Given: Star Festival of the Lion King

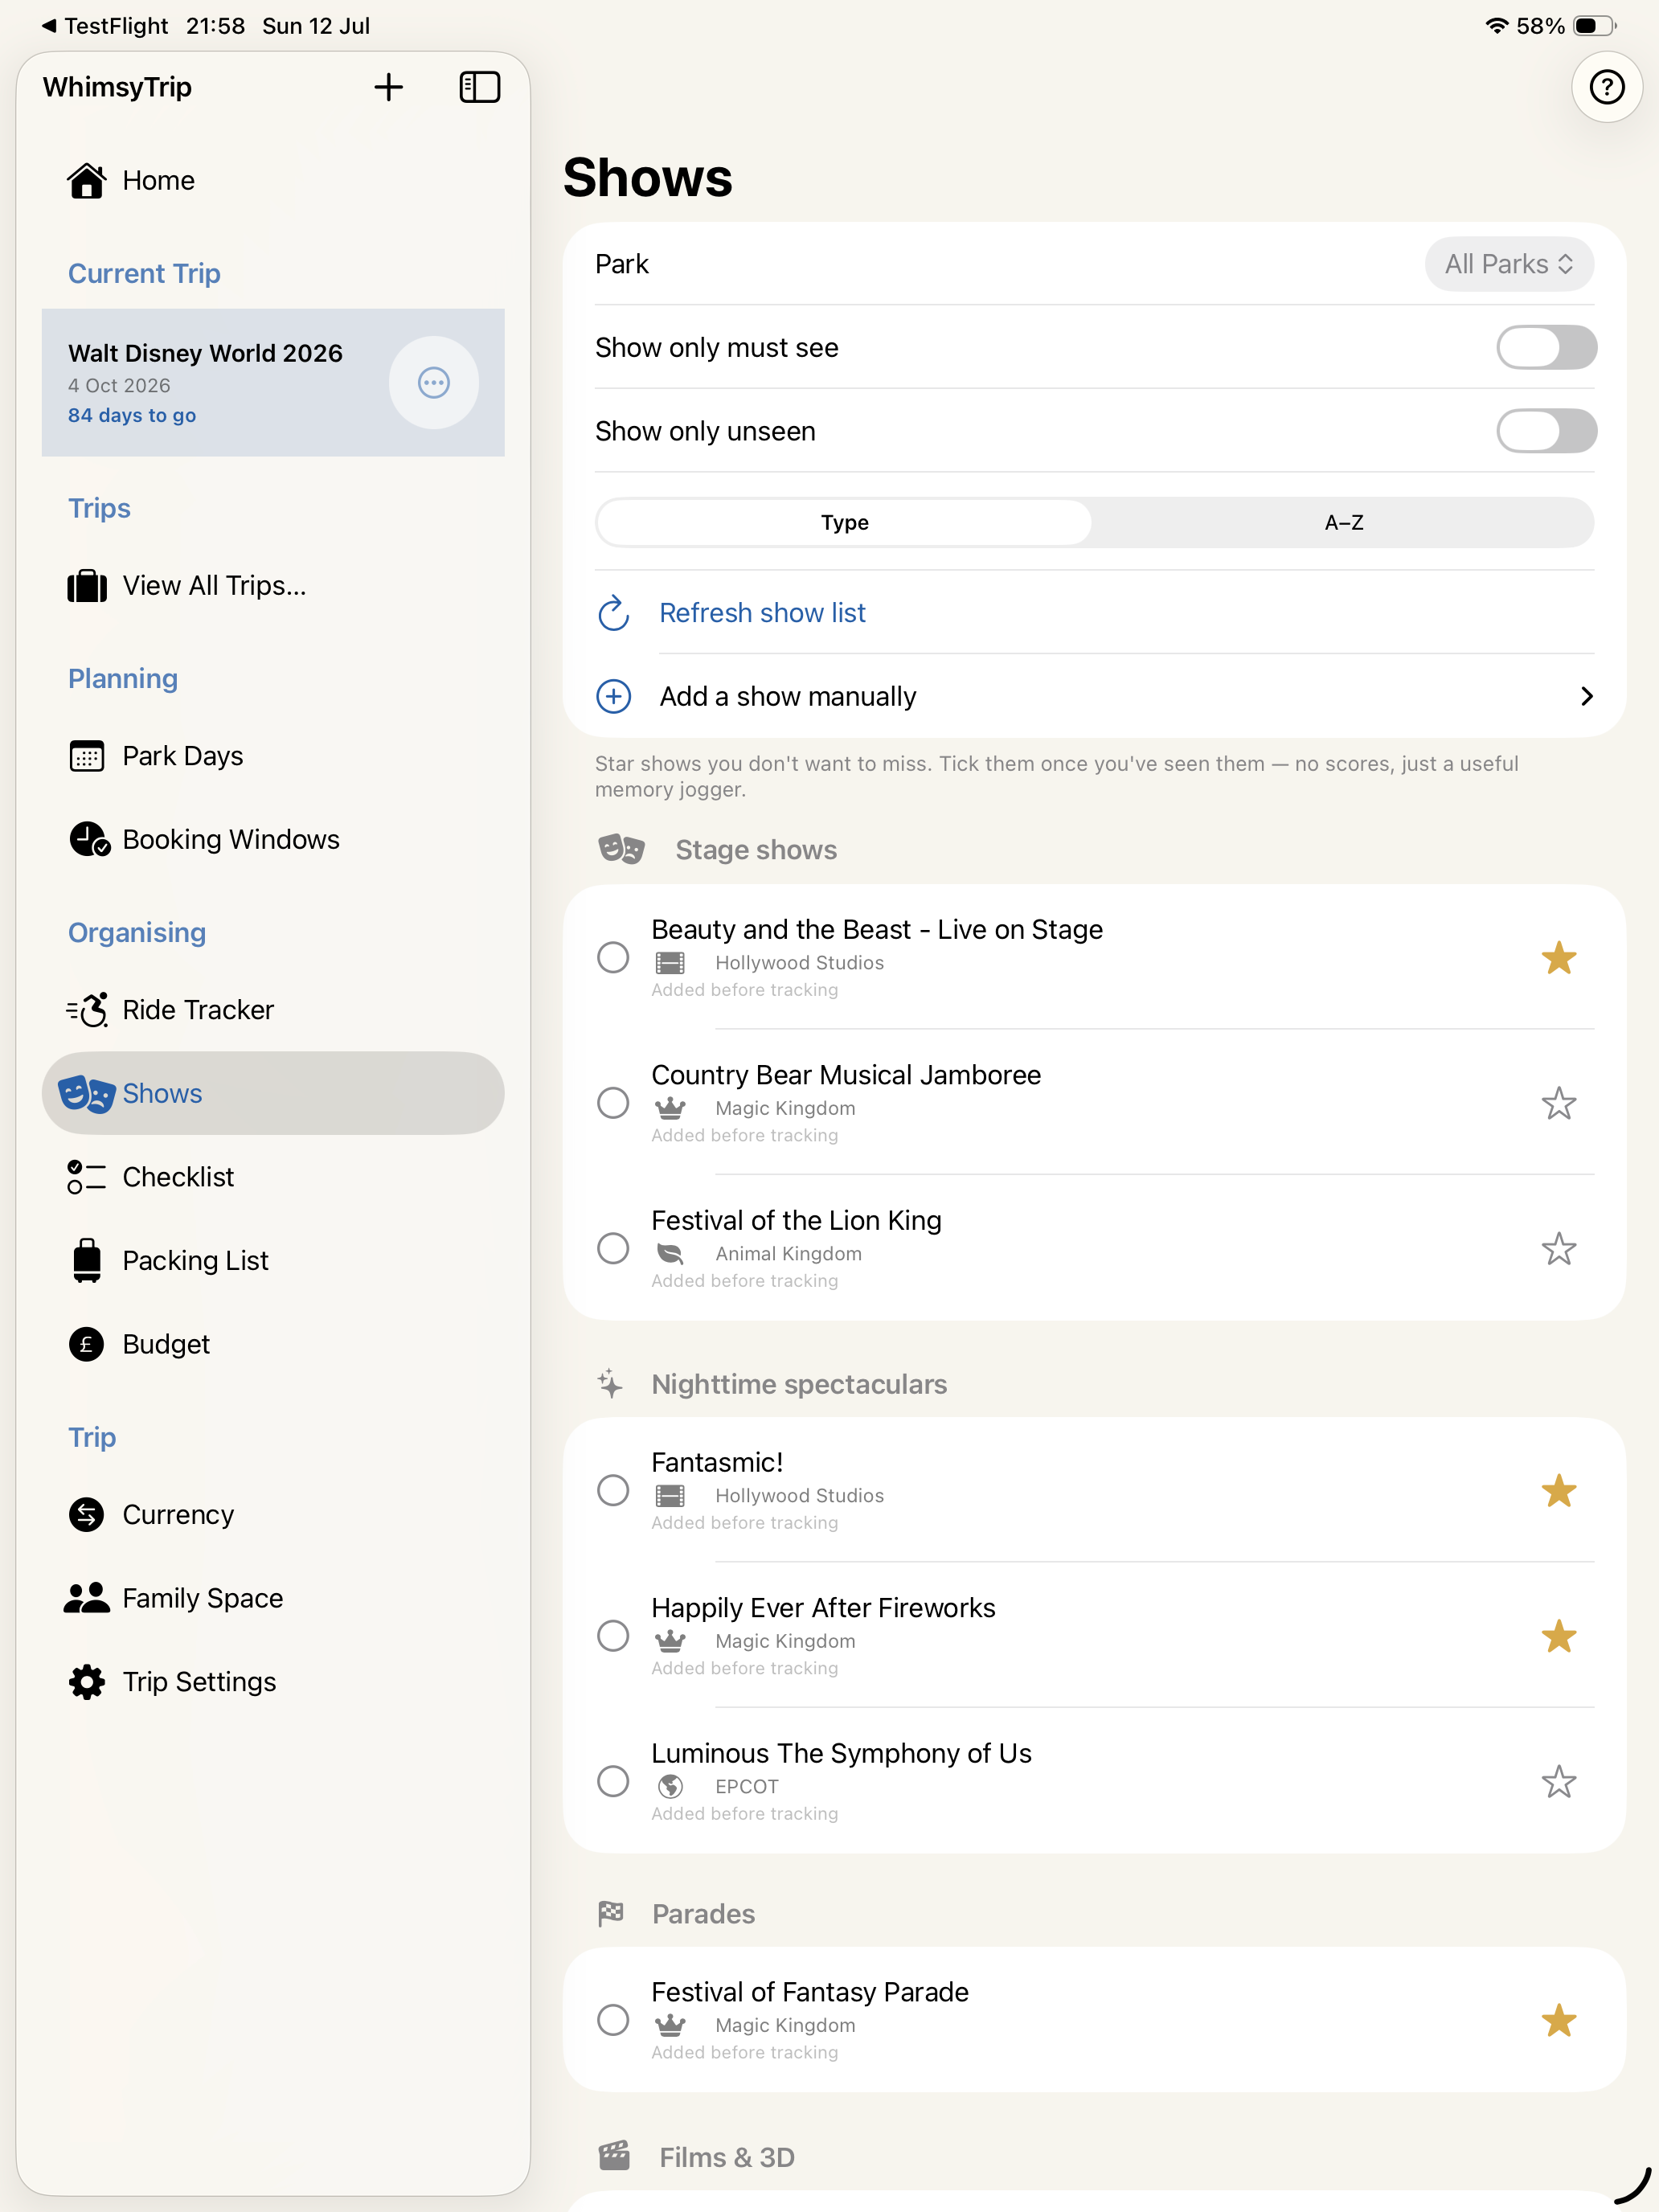Looking at the screenshot, I should (1558, 1248).
